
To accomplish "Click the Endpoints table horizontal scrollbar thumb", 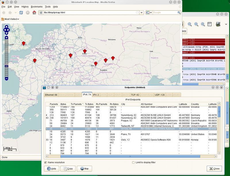I will tap(130, 156).
